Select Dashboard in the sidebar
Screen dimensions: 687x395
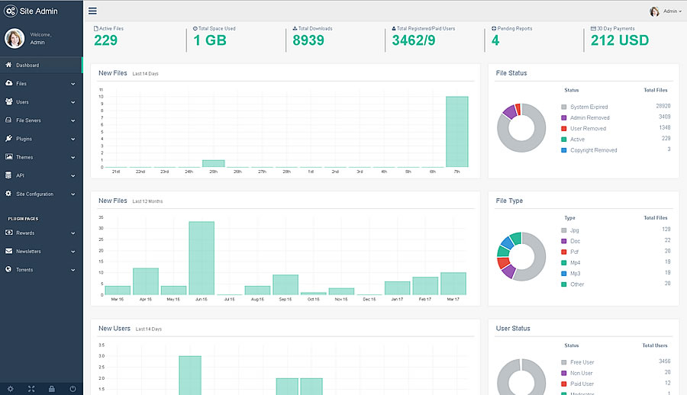pyautogui.click(x=41, y=65)
